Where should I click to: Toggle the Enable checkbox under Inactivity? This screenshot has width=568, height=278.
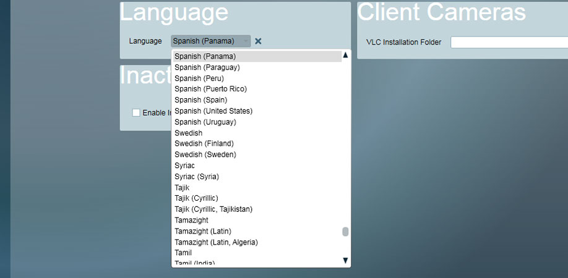tap(136, 112)
